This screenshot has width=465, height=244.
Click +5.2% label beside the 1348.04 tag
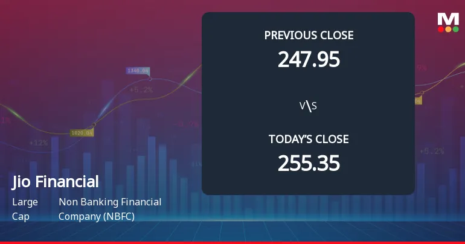pos(140,89)
